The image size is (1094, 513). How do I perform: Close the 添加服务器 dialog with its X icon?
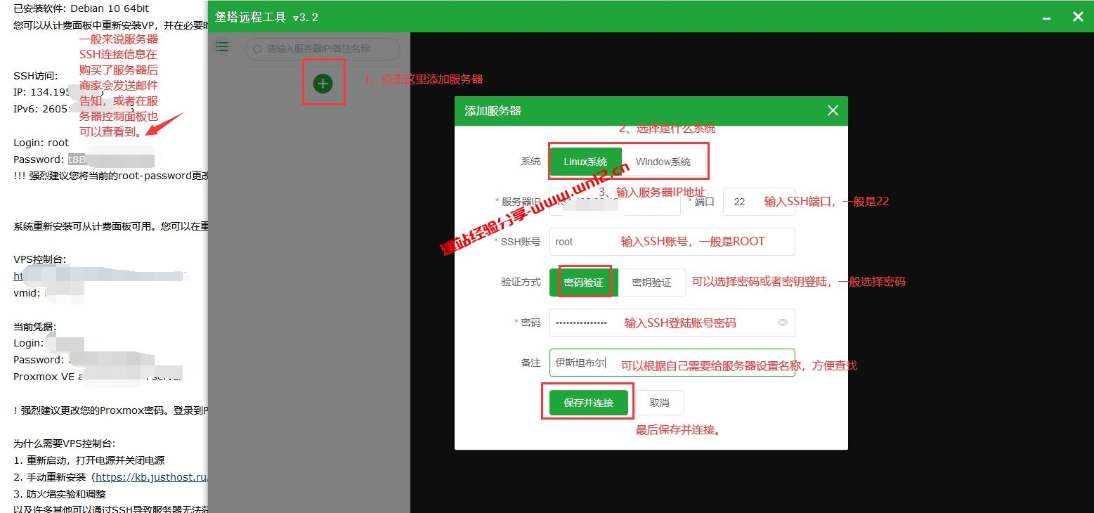[833, 110]
